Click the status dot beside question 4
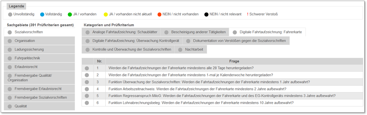Viewport: 367px width, 115px height. tap(87, 89)
